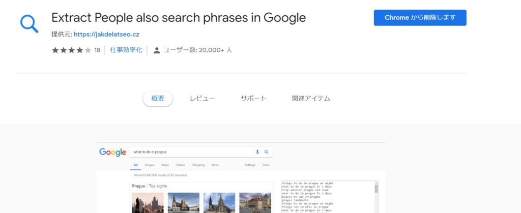Click 'Settings' in Google preview
Viewport: 521px width, 213px height.
[250, 165]
